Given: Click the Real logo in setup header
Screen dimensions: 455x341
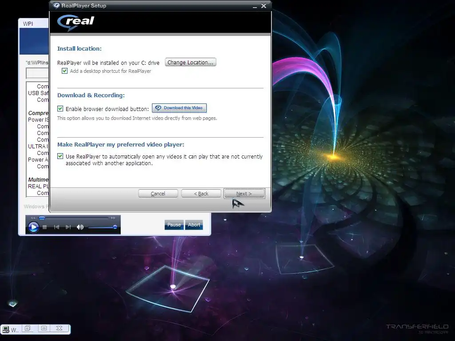Looking at the screenshot, I should click(76, 22).
